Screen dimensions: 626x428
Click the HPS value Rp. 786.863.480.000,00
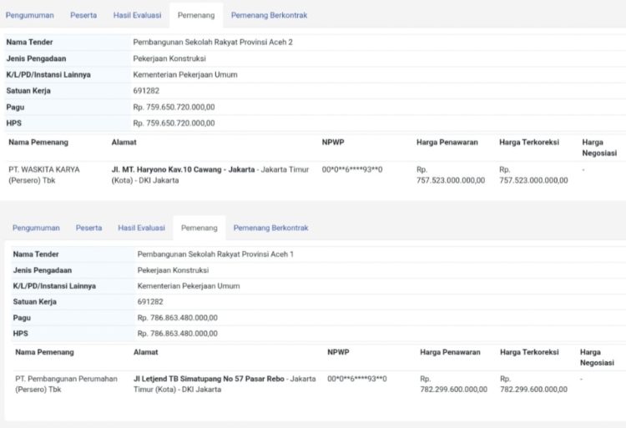[178, 333]
